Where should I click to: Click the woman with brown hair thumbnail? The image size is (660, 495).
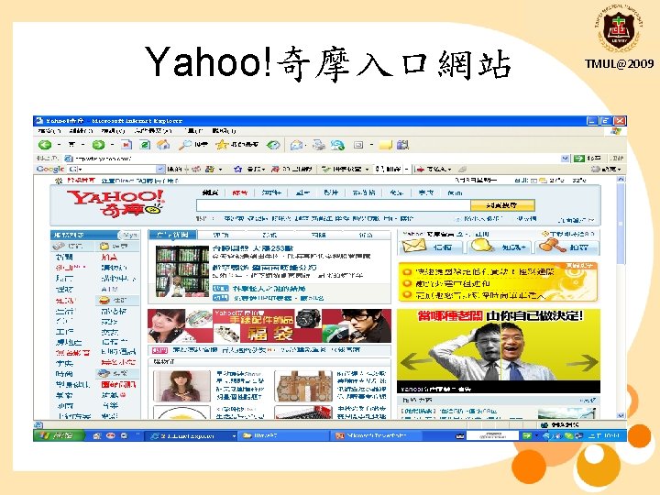click(x=181, y=386)
